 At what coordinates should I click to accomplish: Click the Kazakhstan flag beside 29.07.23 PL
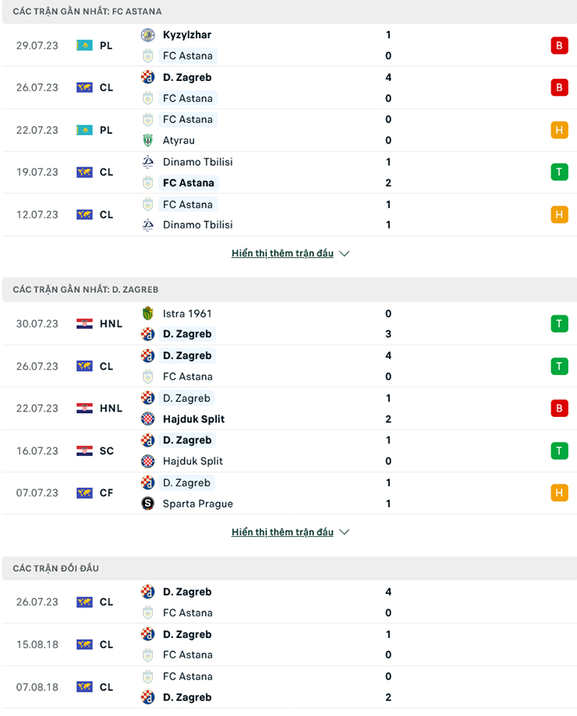[x=84, y=45]
